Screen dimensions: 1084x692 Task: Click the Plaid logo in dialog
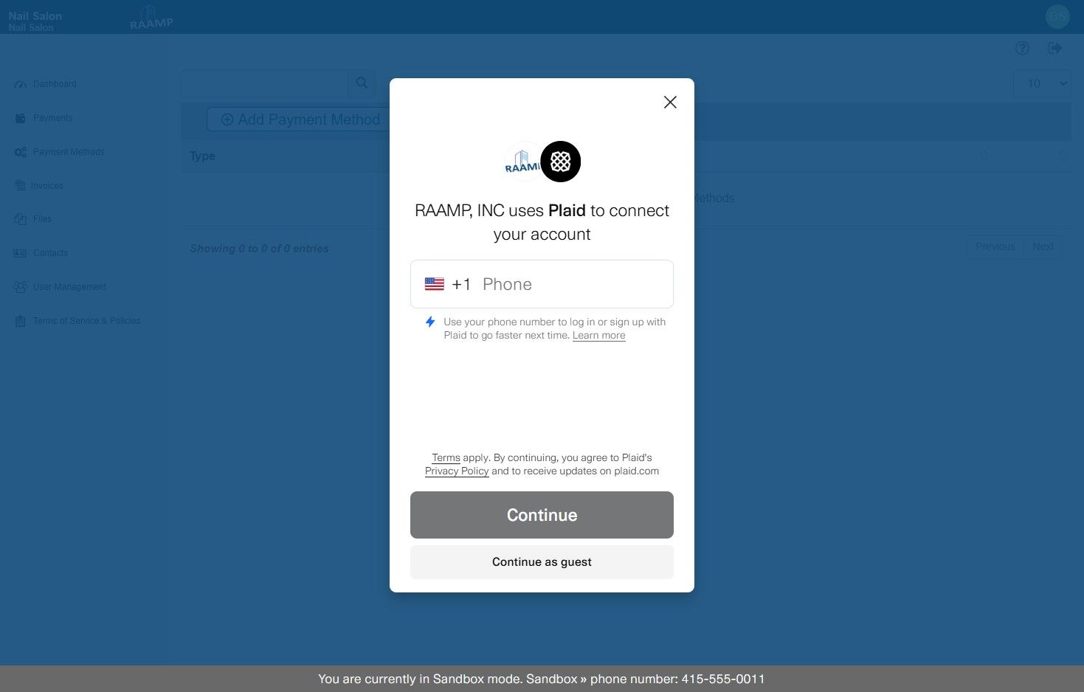point(561,162)
